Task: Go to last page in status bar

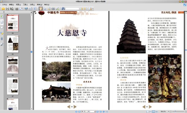Action: pyautogui.click(x=101, y=111)
